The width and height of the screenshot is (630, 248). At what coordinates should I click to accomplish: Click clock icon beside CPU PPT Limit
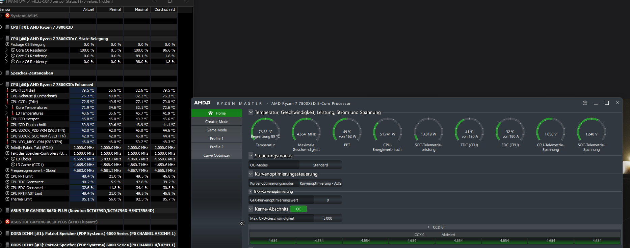point(7,176)
